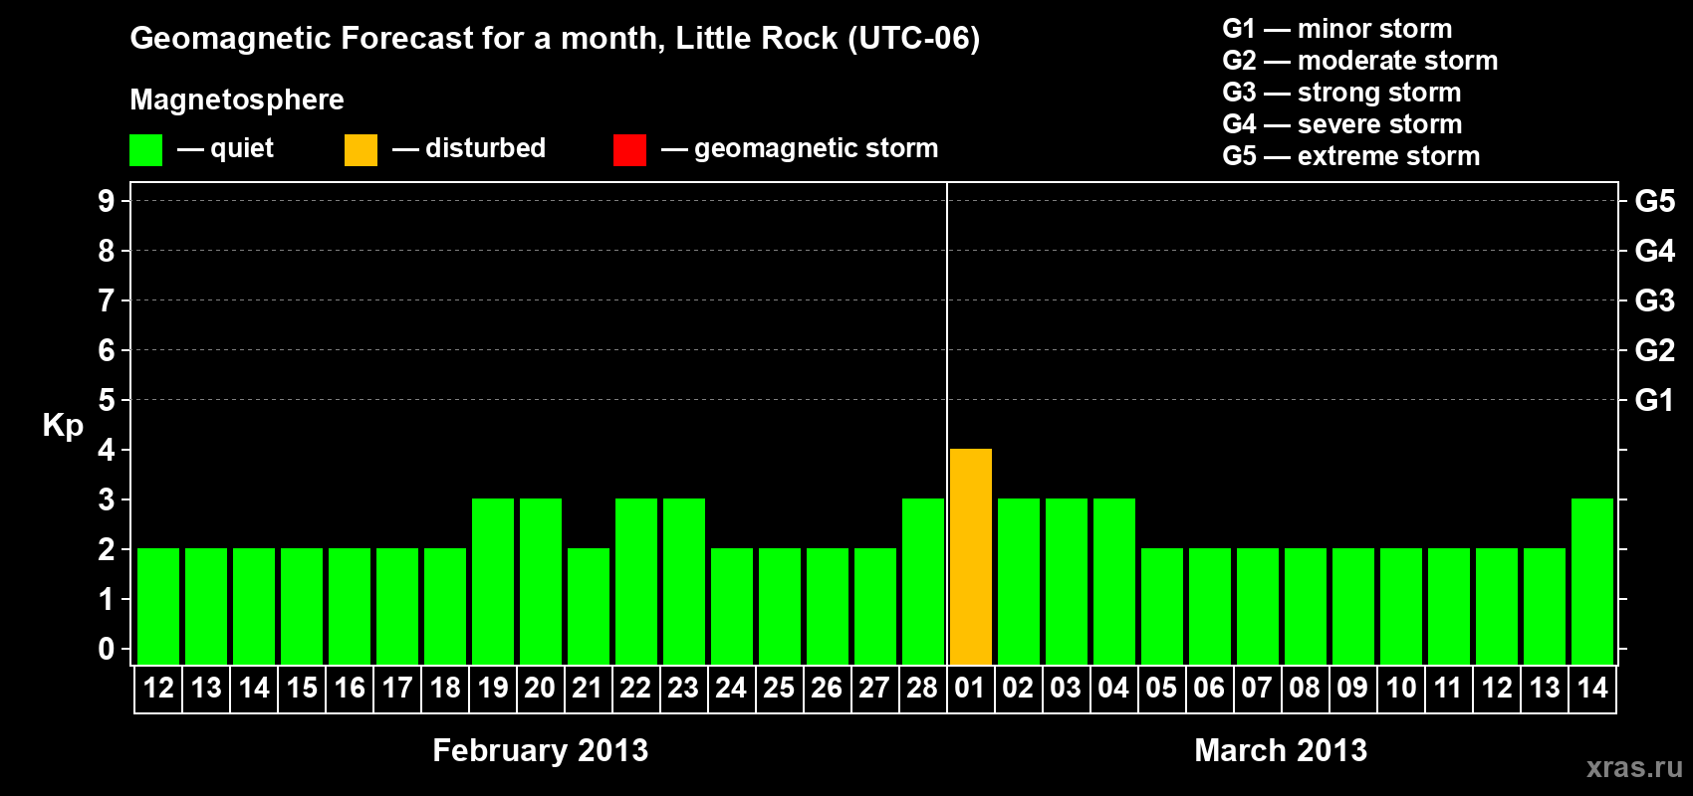Select the March 02 green bar
This screenshot has height=796, width=1693.
[1019, 581]
